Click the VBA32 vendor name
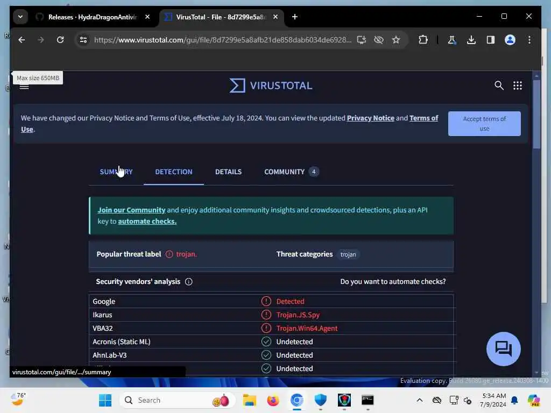Screen dimensions: 551x413 [103, 329]
